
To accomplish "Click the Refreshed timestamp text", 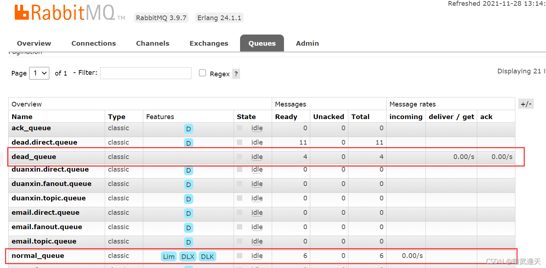I will (497, 4).
